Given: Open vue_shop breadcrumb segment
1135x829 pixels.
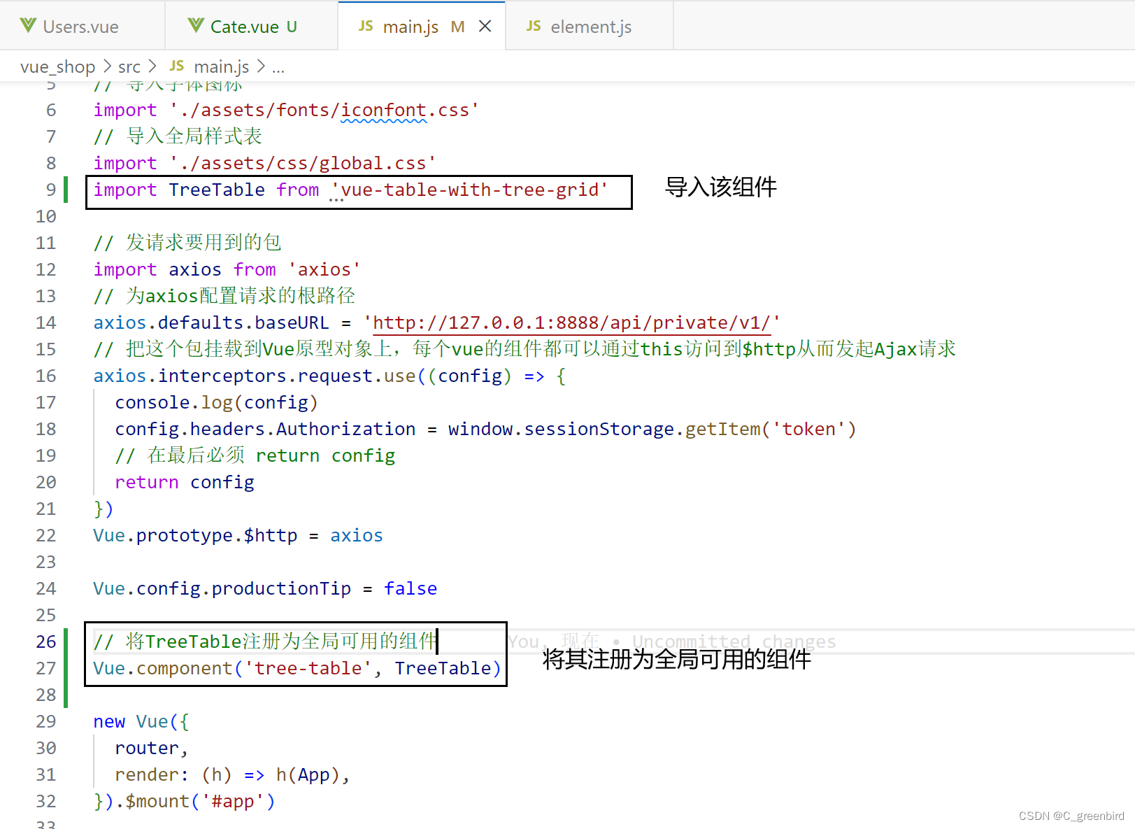Looking at the screenshot, I should point(58,66).
